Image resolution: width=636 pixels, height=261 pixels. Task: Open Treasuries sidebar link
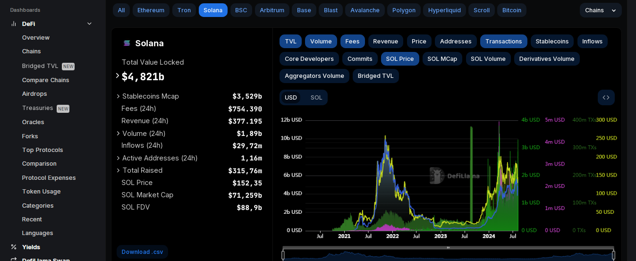point(46,108)
